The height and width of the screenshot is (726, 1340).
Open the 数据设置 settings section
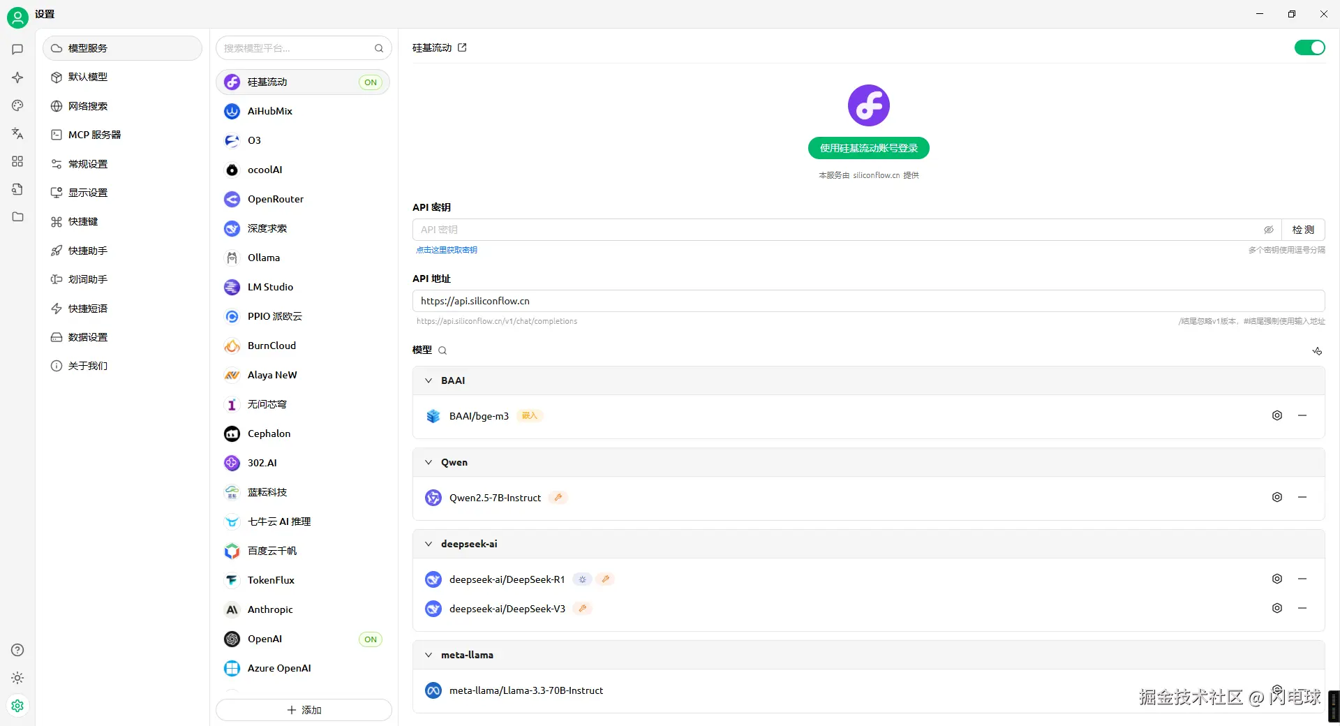[123, 337]
